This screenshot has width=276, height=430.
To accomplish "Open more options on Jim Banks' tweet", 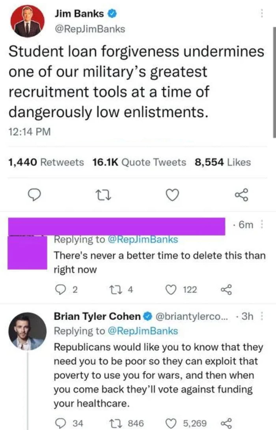I will tap(260, 13).
